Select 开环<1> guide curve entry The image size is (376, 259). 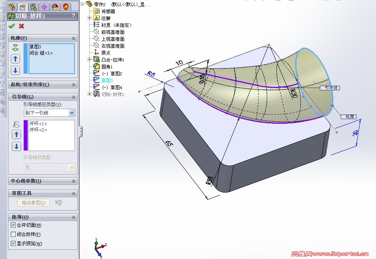38,124
